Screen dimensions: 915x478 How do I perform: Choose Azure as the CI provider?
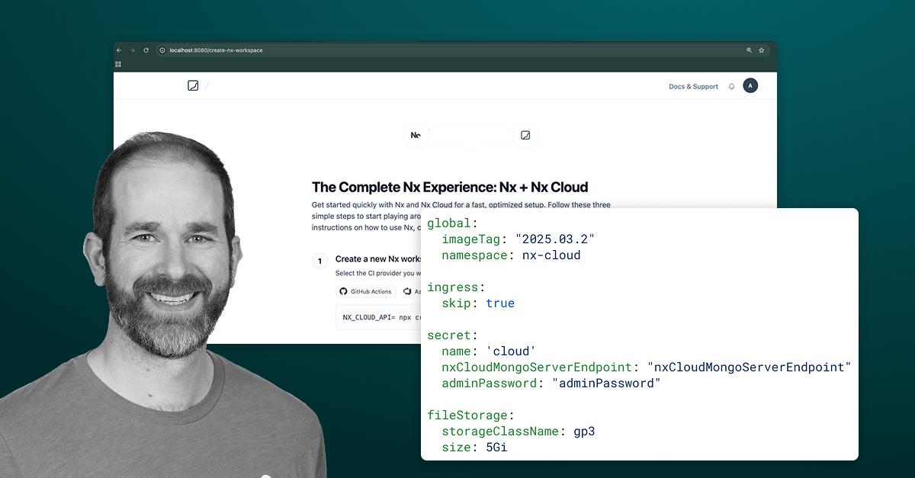pyautogui.click(x=414, y=291)
